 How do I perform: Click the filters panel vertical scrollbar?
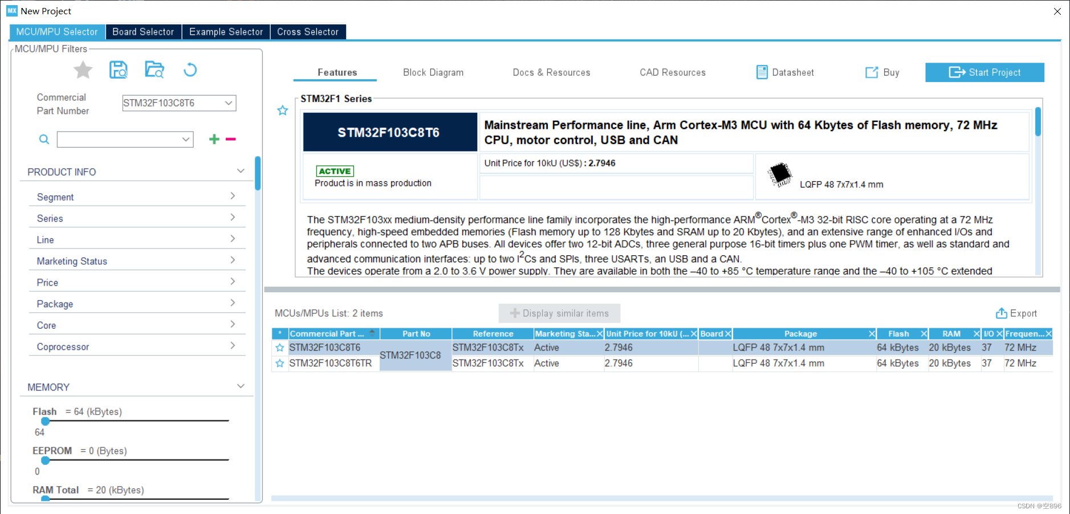(x=258, y=173)
